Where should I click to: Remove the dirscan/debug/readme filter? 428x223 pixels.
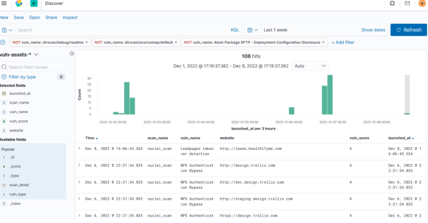87,43
